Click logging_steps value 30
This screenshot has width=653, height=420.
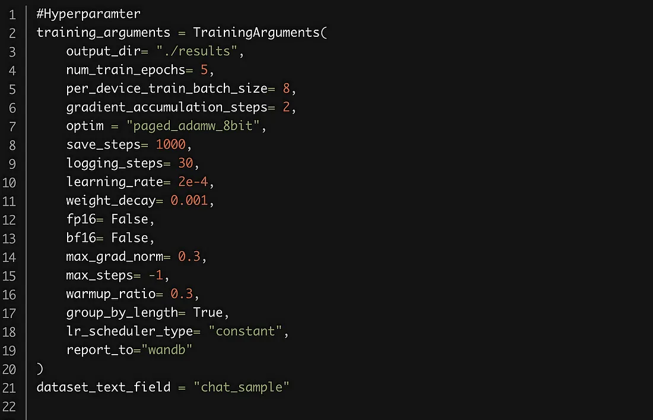pyautogui.click(x=186, y=163)
